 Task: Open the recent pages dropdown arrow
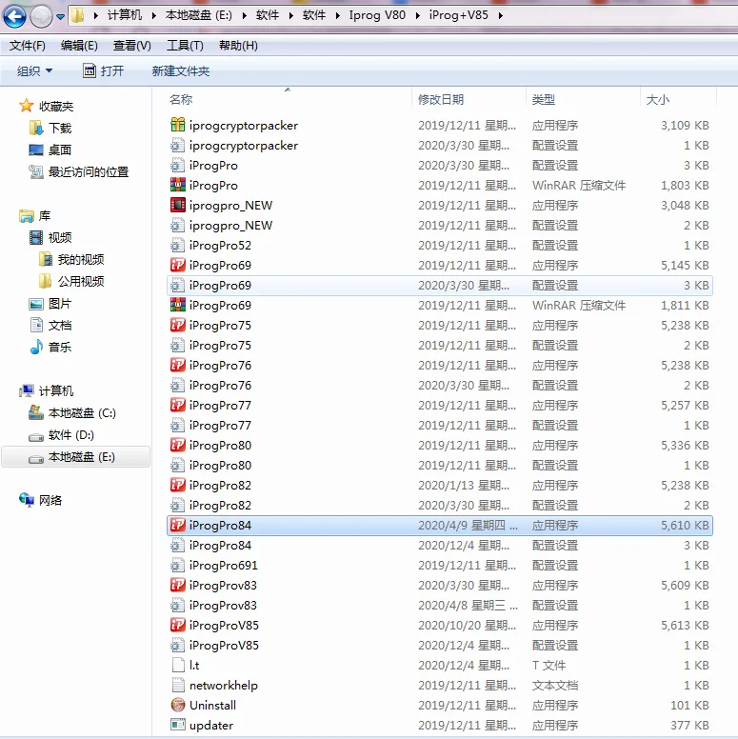click(60, 16)
